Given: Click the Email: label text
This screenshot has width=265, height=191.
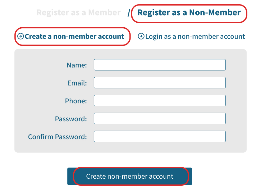Looking at the screenshot, I should 77,83.
